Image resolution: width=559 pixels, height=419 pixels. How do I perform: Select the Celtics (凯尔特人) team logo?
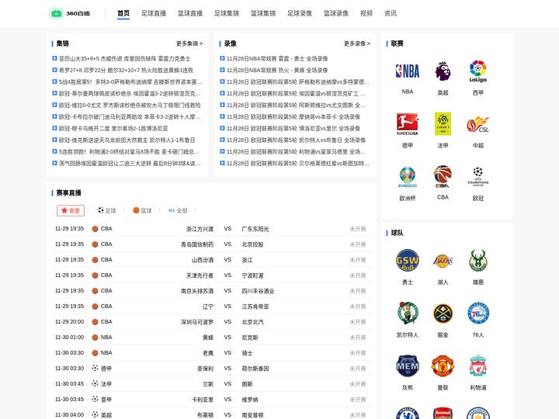(x=407, y=313)
